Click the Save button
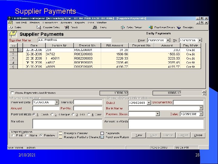The width and height of the screenshot is (218, 164). click(x=154, y=135)
